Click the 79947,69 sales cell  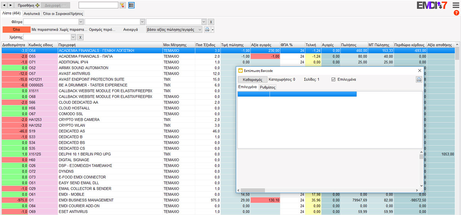(x=354, y=200)
